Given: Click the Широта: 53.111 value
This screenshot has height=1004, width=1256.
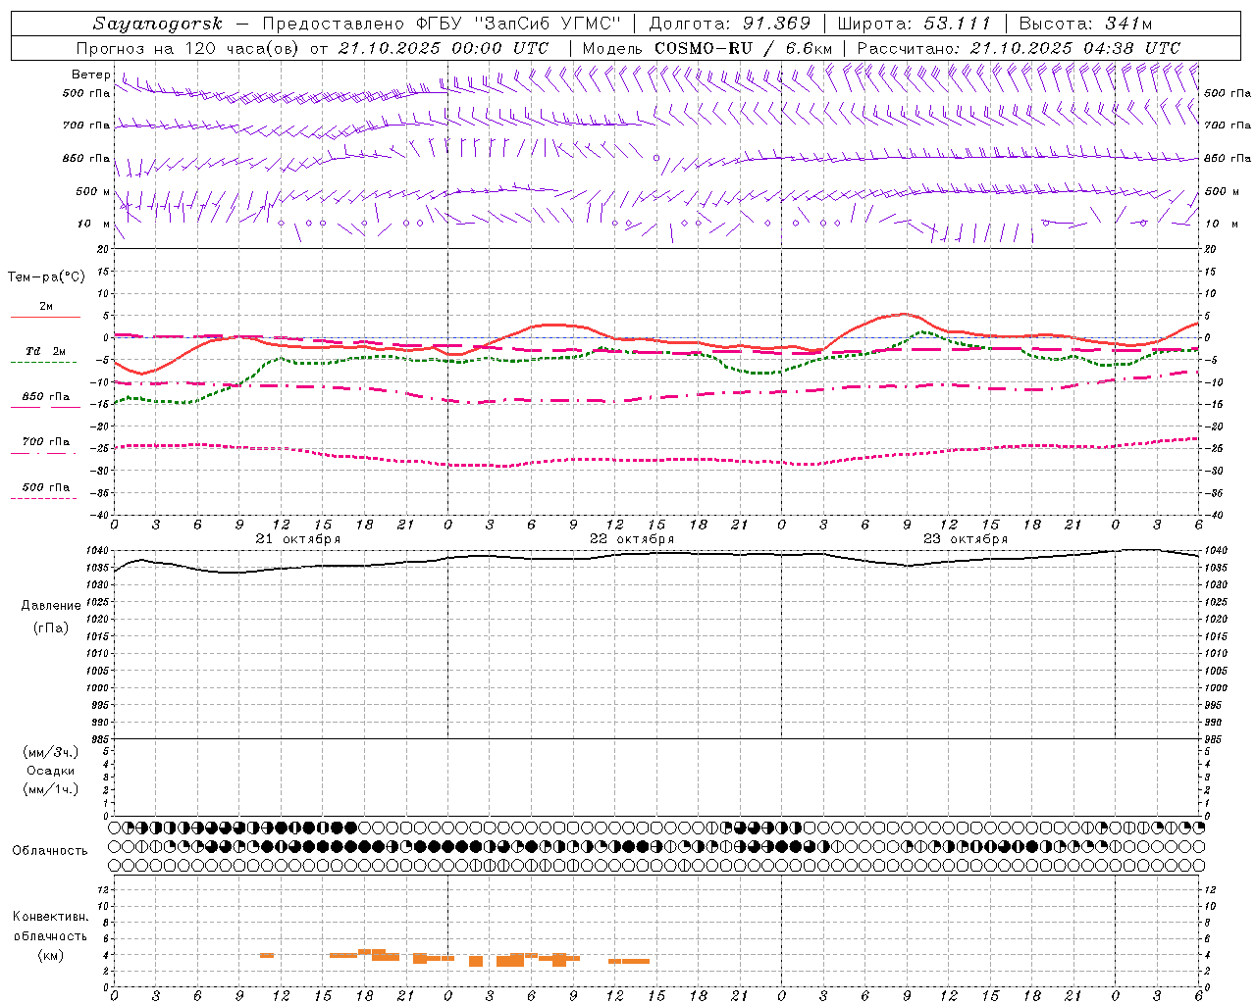Looking at the screenshot, I should coord(916,24).
